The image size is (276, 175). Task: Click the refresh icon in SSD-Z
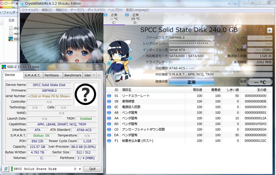point(6,169)
